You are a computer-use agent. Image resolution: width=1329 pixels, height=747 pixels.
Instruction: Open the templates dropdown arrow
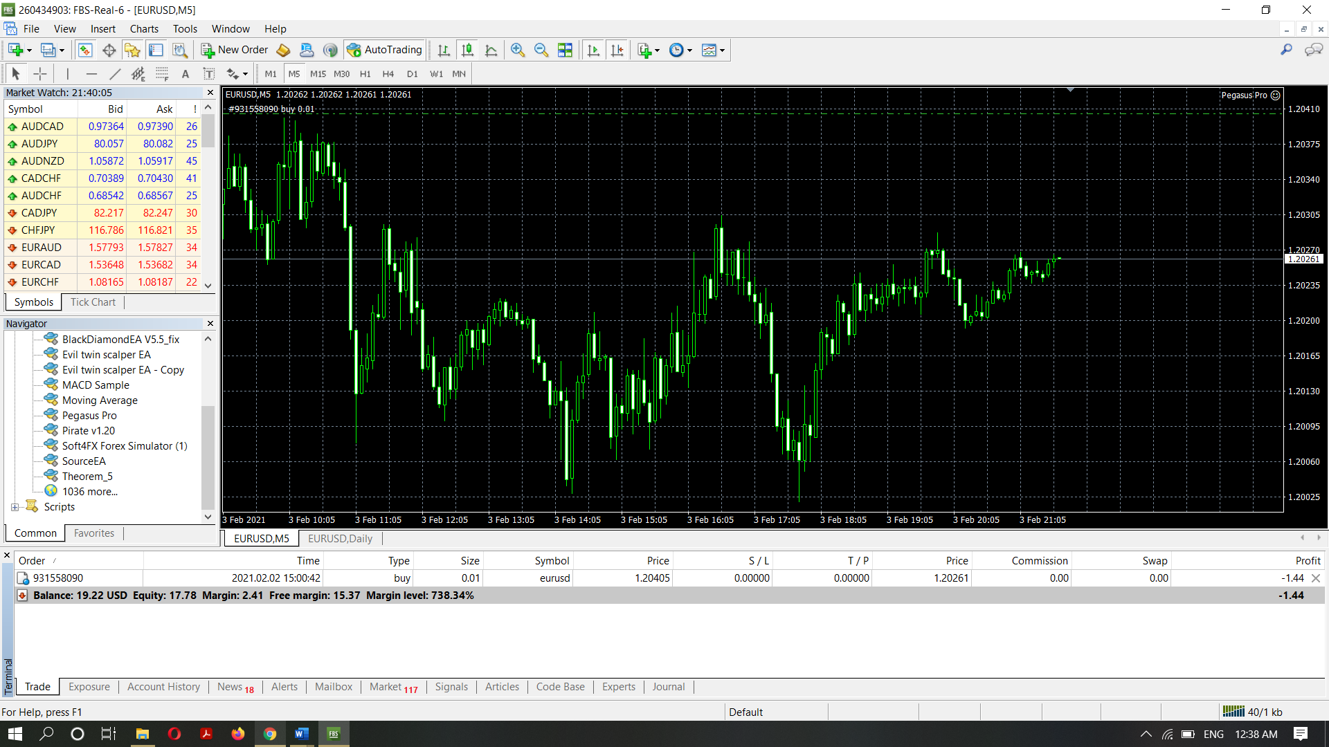pos(722,50)
